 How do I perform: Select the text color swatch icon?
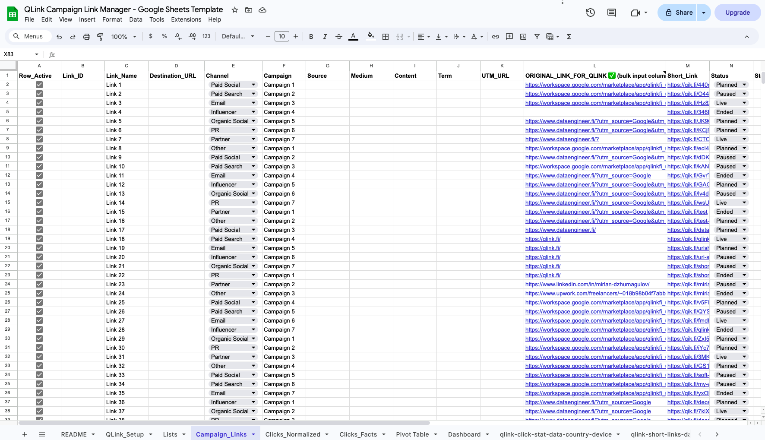tap(353, 37)
